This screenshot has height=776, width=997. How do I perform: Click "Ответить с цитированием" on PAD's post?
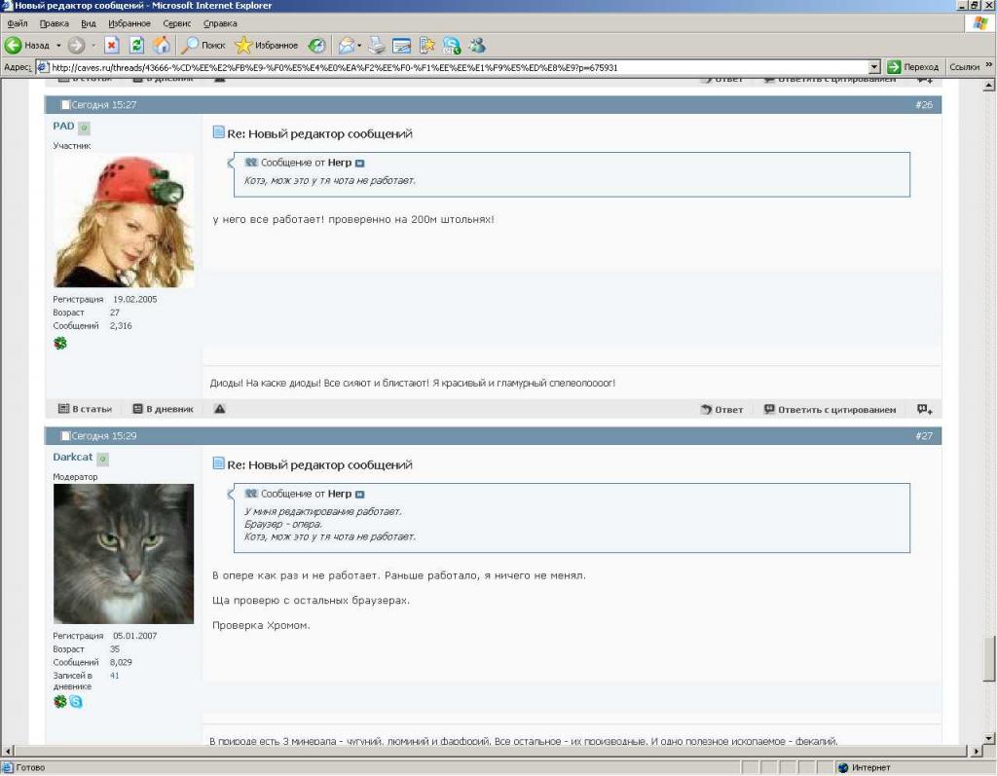[829, 410]
